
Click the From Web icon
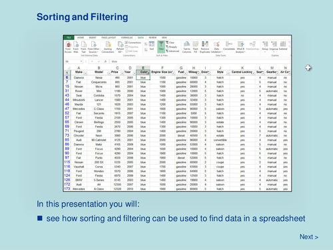tap(76, 47)
